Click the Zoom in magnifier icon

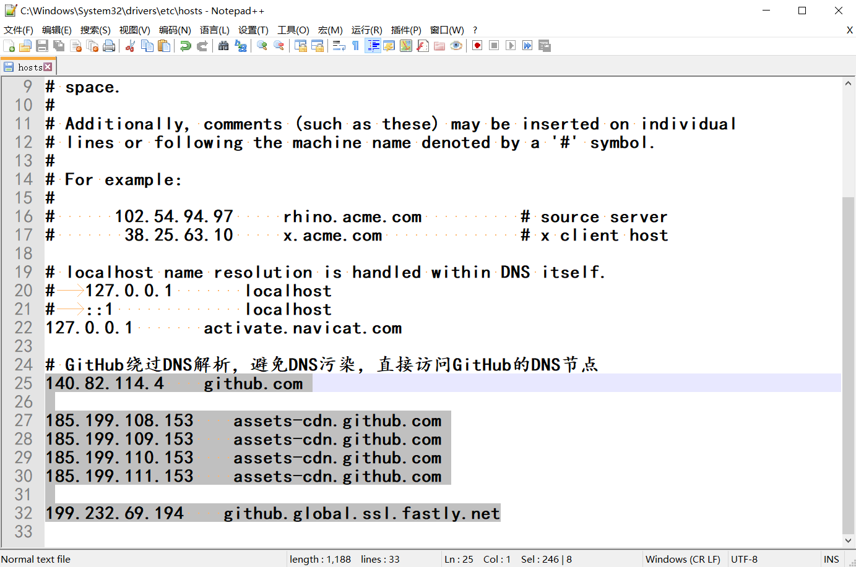pos(262,46)
